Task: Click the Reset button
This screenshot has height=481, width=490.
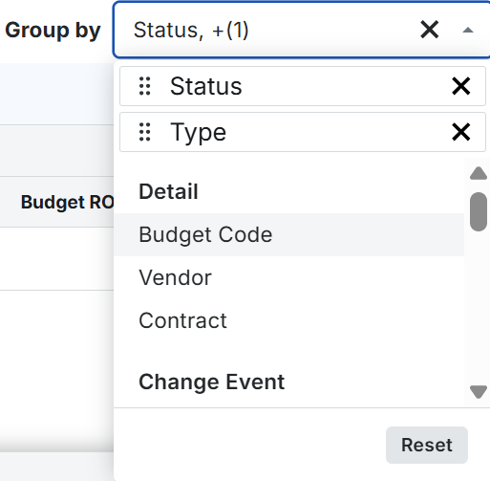Action: tap(427, 445)
